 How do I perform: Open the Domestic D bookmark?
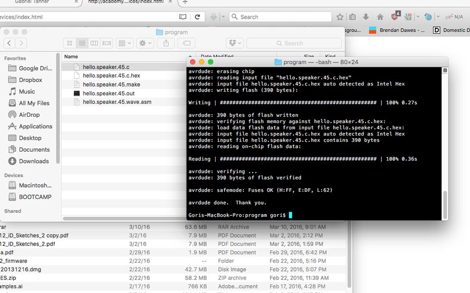[451, 30]
